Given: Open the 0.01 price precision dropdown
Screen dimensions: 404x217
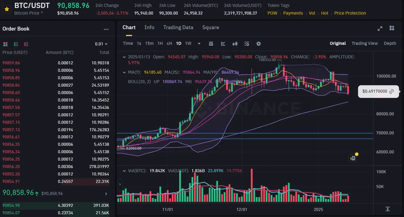Looking at the screenshot, I should tap(101, 44).
